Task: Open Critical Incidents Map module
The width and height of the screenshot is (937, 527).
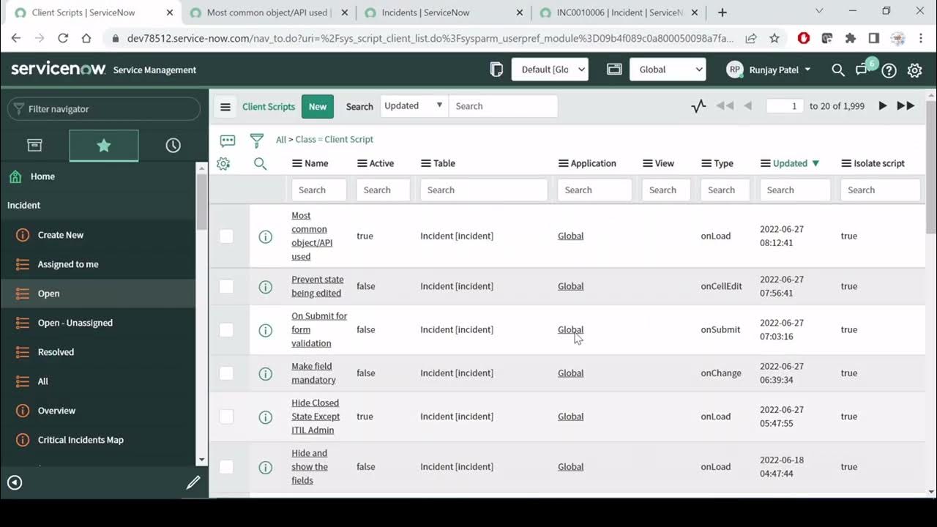Action: tap(81, 440)
